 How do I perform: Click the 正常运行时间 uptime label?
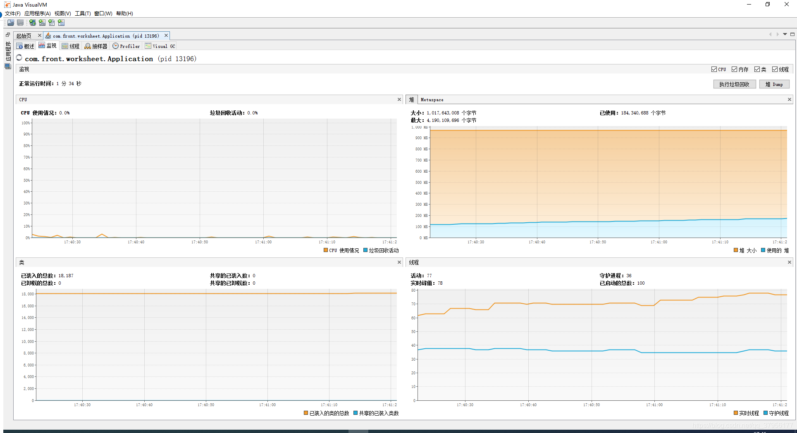pos(36,83)
